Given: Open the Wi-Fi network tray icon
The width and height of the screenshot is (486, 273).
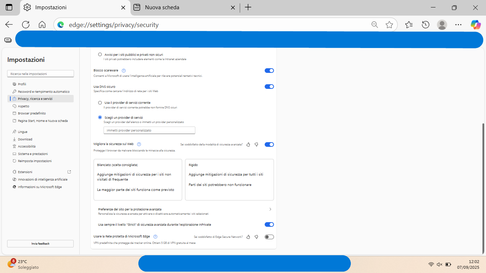Looking at the screenshot, I should point(431,264).
